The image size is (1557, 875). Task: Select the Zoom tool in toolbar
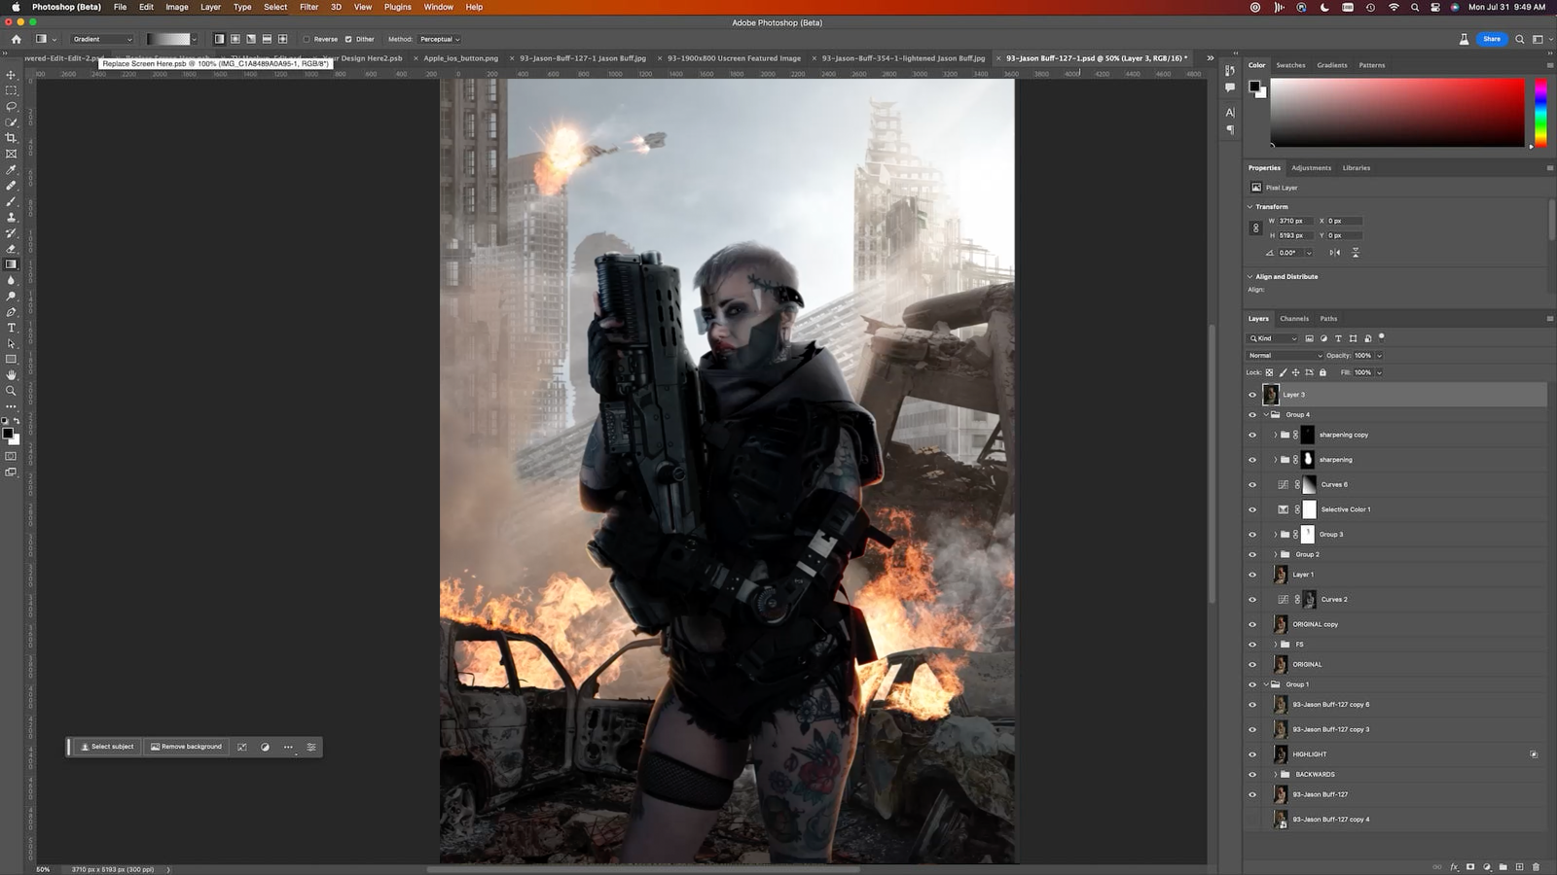pyautogui.click(x=12, y=391)
